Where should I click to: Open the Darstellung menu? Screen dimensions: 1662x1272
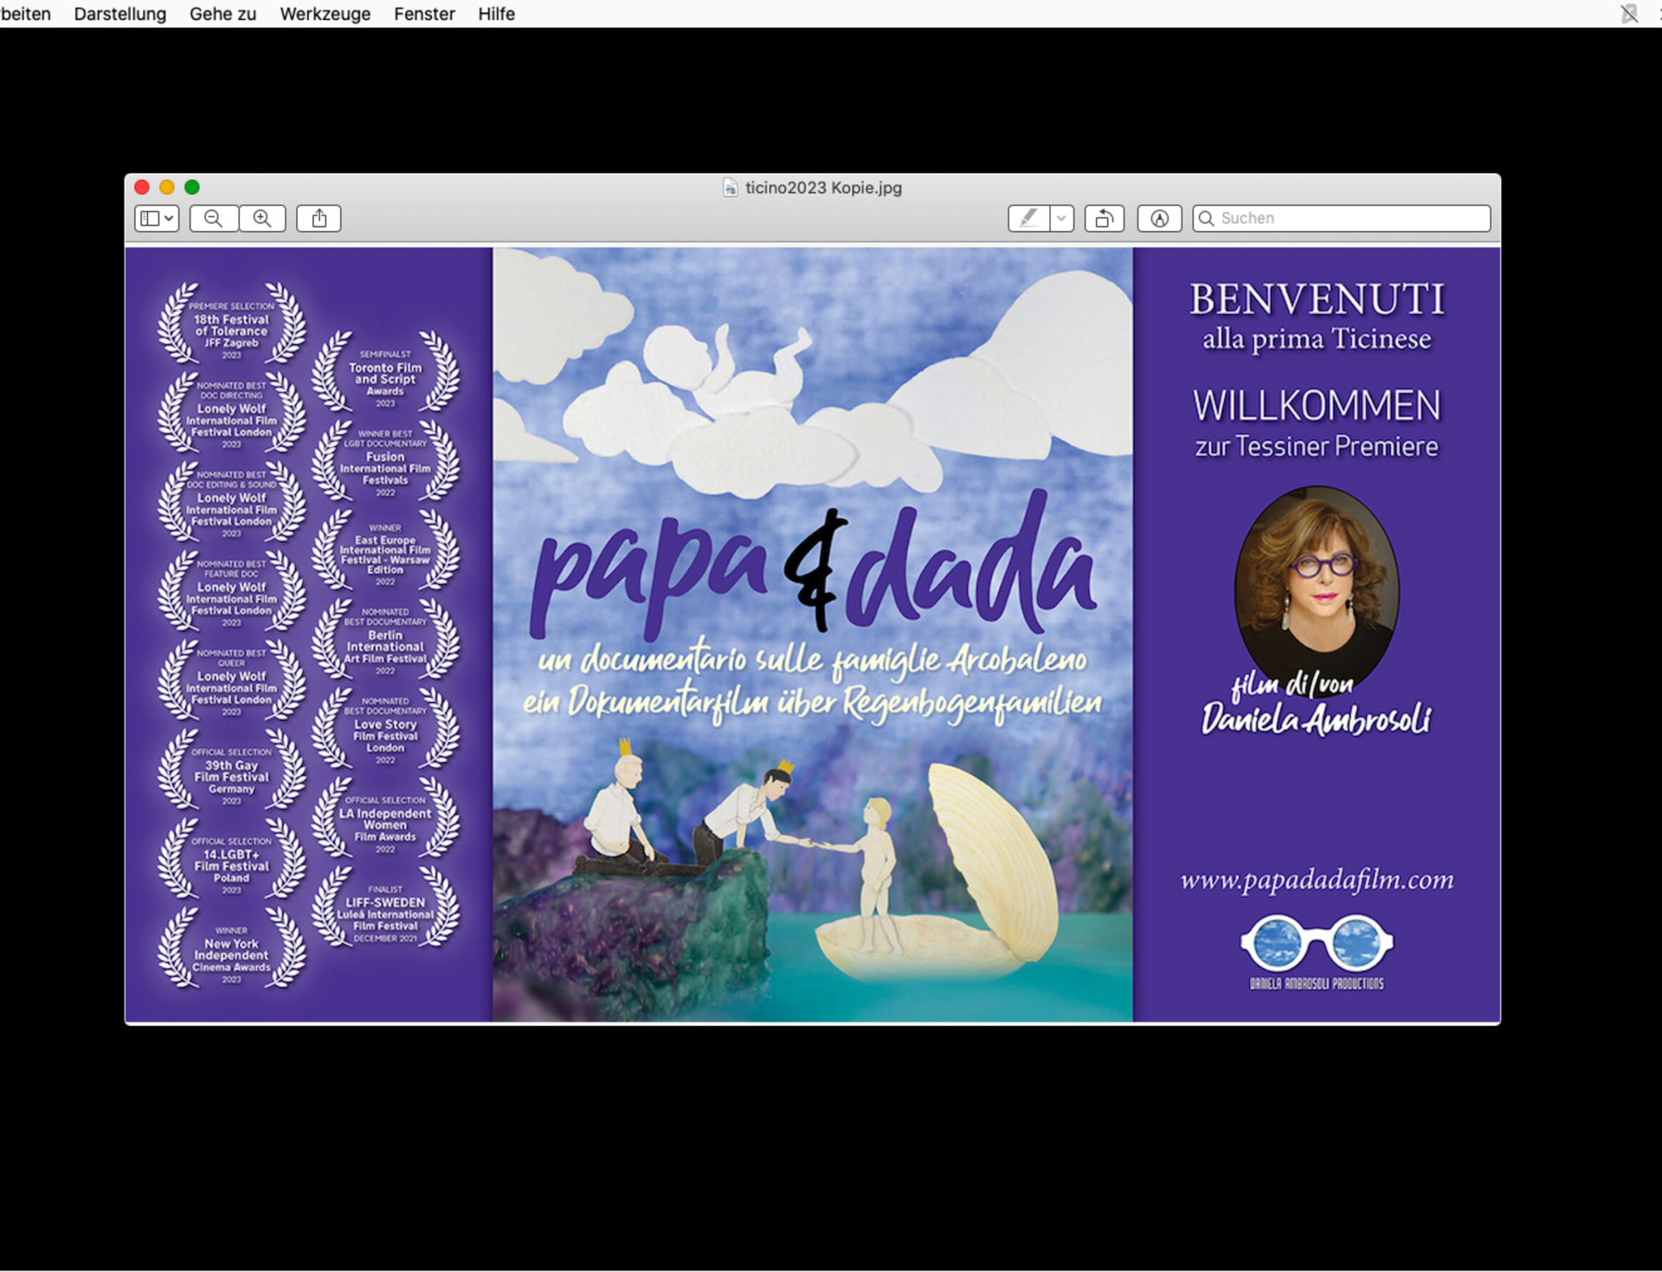(x=119, y=14)
